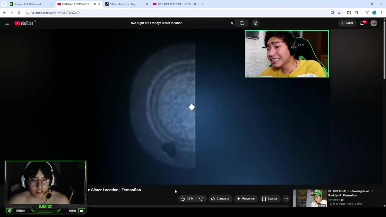Open more actions ellipsis beside Guardar

[286, 199]
